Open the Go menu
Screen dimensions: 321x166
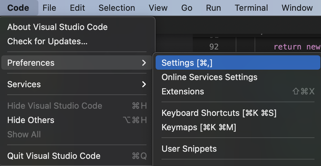[187, 8]
